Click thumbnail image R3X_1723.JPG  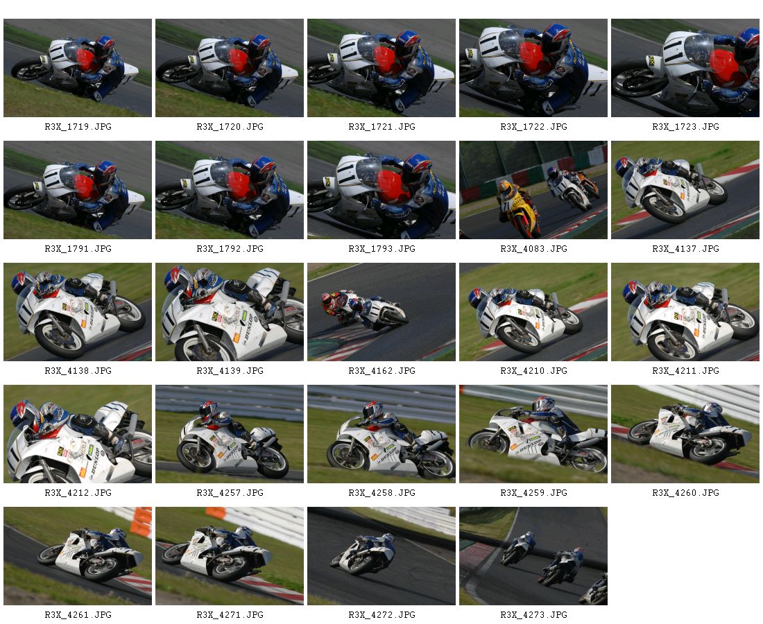click(x=685, y=68)
